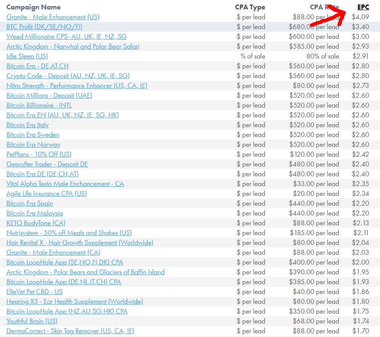The width and height of the screenshot is (380, 337).
Task: Open Hearing X3 Ear Health Supplement campaign
Action: click(x=75, y=302)
